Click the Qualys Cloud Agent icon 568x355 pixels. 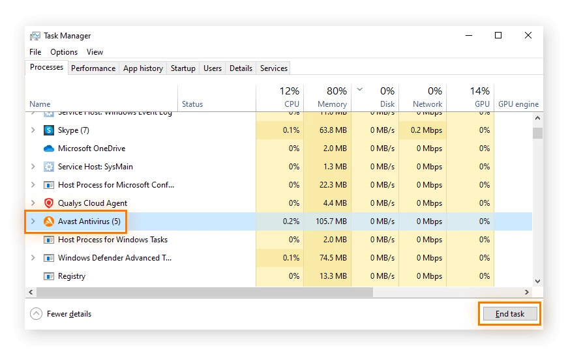point(48,203)
